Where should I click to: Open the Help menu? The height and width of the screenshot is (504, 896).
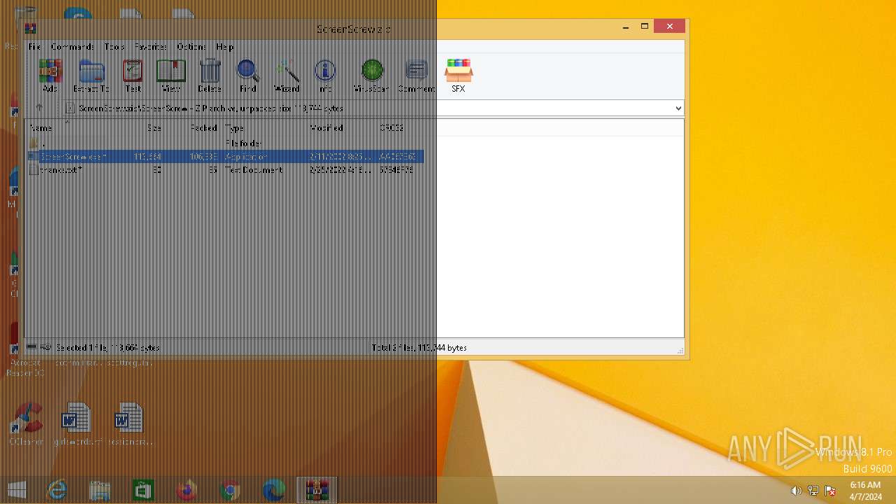(x=225, y=47)
